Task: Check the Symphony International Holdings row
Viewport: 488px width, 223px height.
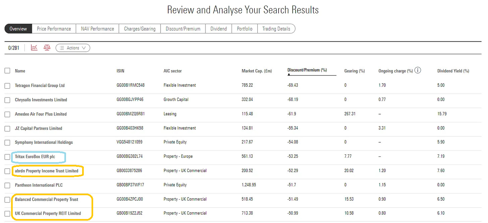Action: 7,143
